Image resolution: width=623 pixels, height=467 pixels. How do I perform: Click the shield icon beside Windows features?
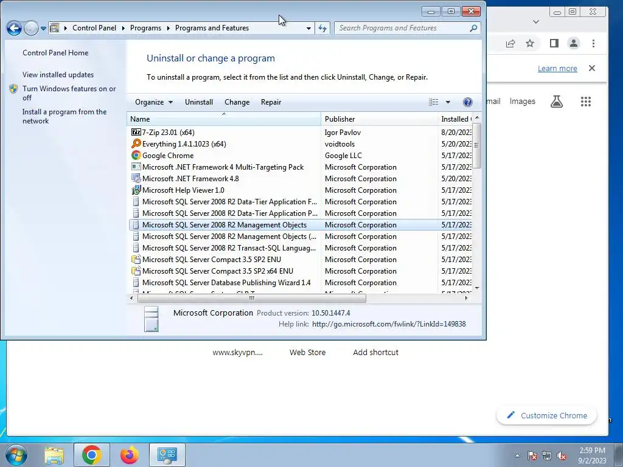(13, 89)
